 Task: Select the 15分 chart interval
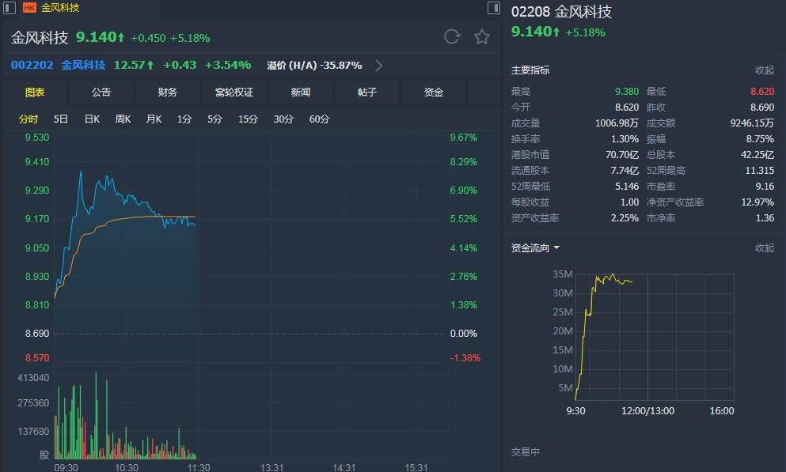248,119
